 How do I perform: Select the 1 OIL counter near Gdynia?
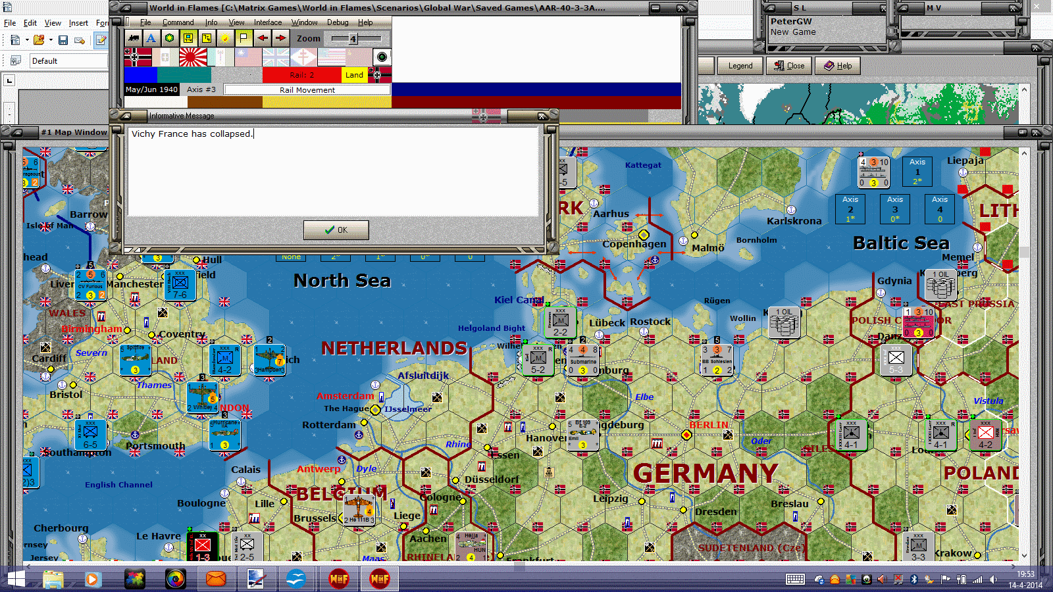pyautogui.click(x=940, y=285)
